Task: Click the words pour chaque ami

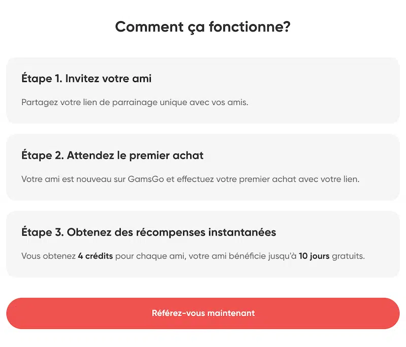Action: point(150,256)
